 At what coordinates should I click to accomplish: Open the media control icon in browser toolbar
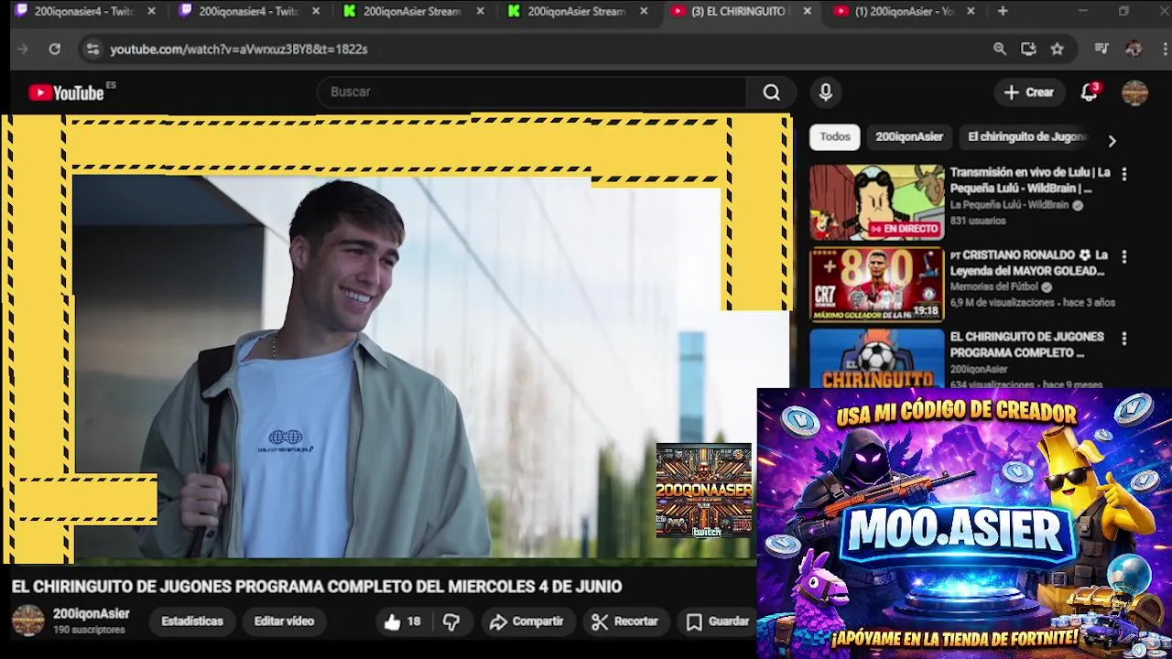[x=1101, y=49]
